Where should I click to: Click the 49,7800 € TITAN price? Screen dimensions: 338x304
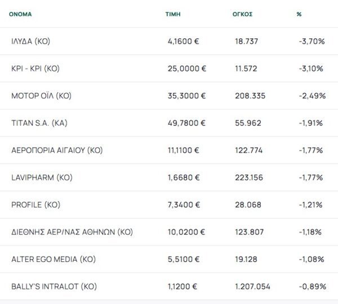(186, 123)
